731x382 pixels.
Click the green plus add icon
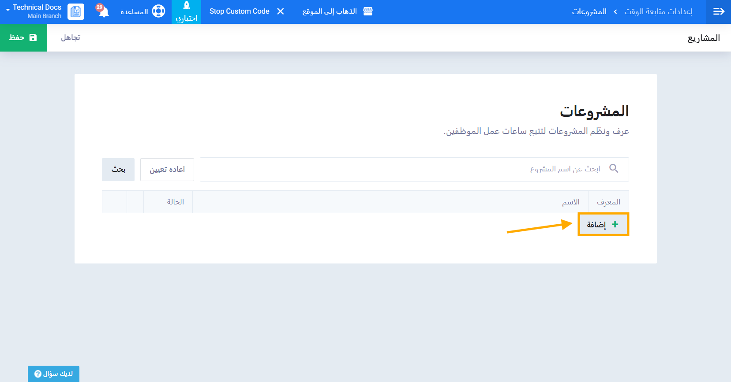(615, 224)
